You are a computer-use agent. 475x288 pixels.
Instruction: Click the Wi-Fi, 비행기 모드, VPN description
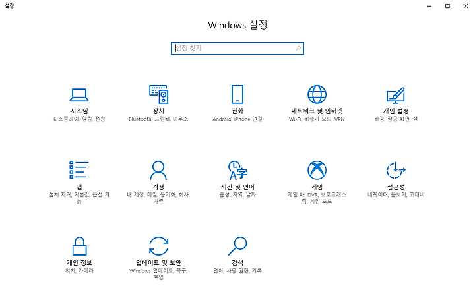coord(317,119)
